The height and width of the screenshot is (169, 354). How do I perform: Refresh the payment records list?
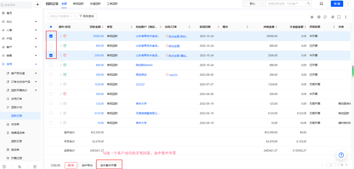tap(325, 17)
